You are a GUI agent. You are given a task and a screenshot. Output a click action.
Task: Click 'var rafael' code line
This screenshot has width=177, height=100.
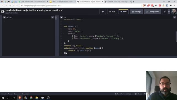click(x=71, y=26)
